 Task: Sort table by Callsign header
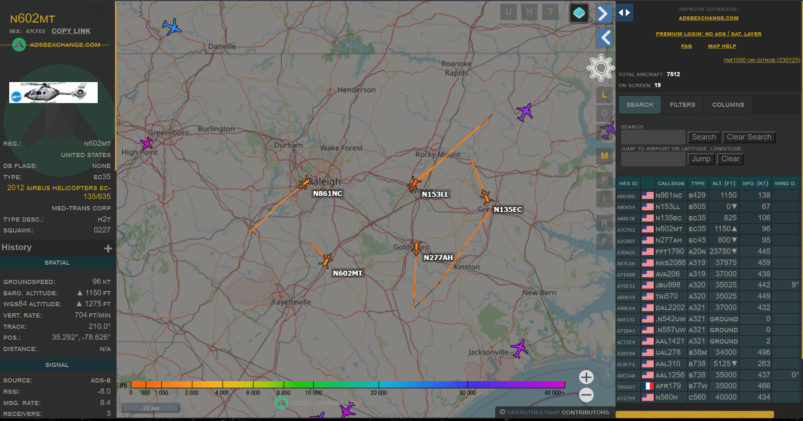670,183
